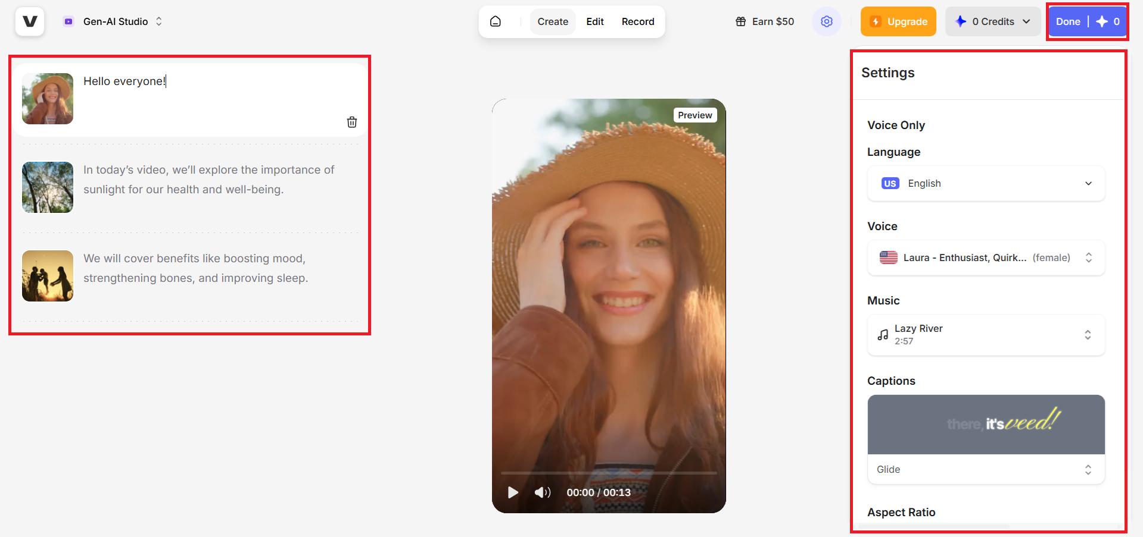Screen dimensions: 1143x537
Task: Click the Aspect Ratio heading
Action: tap(901, 512)
